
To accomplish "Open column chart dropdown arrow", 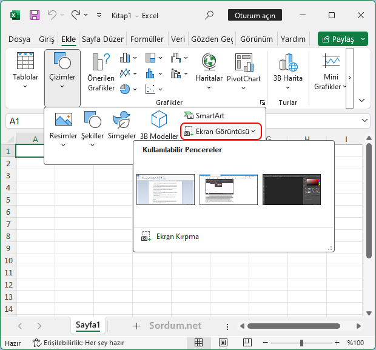I will [135, 58].
